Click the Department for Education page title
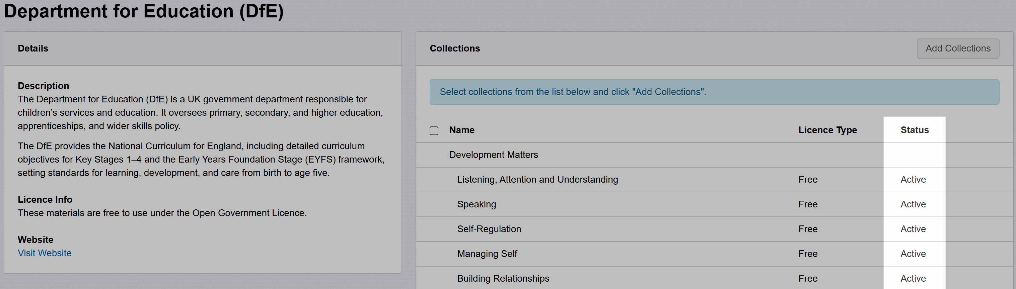This screenshot has height=289, width=1016. (x=144, y=11)
